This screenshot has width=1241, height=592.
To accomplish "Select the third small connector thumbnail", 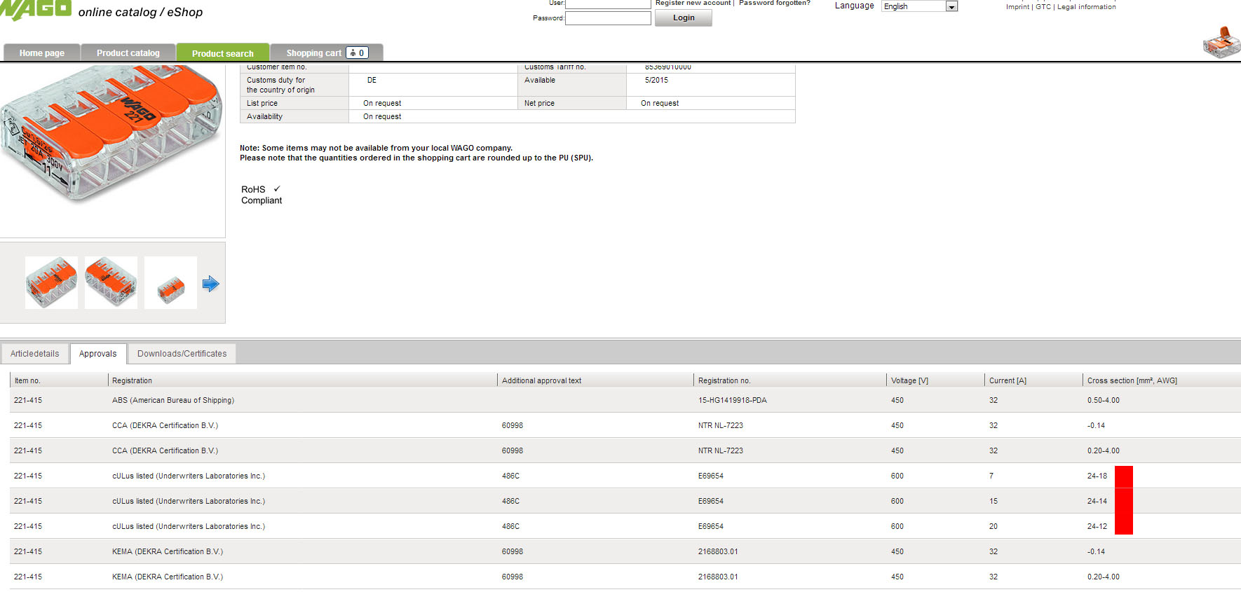I will point(170,282).
